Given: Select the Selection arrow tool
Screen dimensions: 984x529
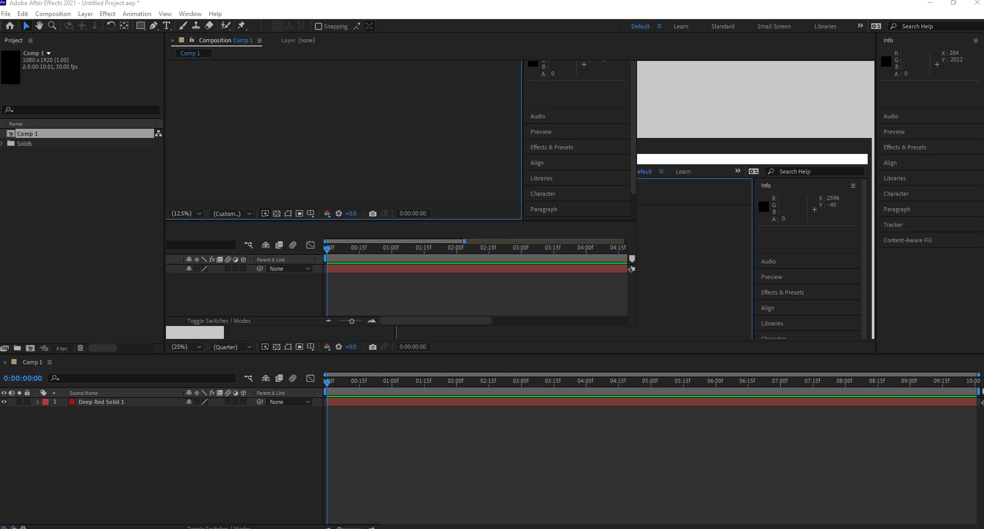Looking at the screenshot, I should (26, 25).
